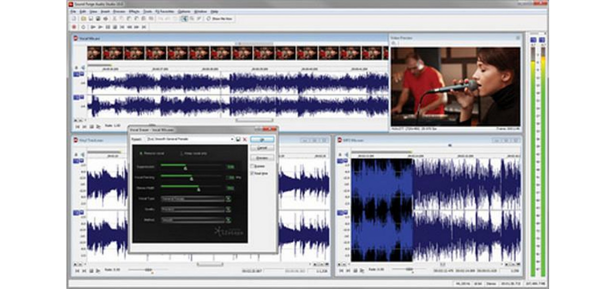Adjust the Vocal Panning slider handle

(192, 178)
